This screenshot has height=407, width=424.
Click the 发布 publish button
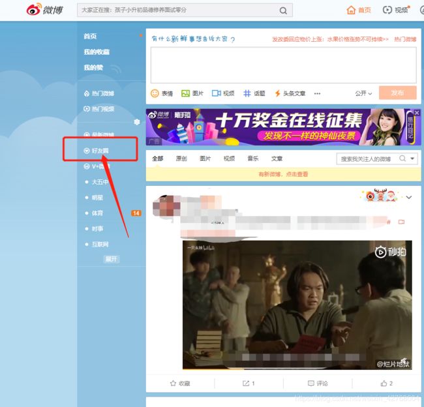point(397,93)
